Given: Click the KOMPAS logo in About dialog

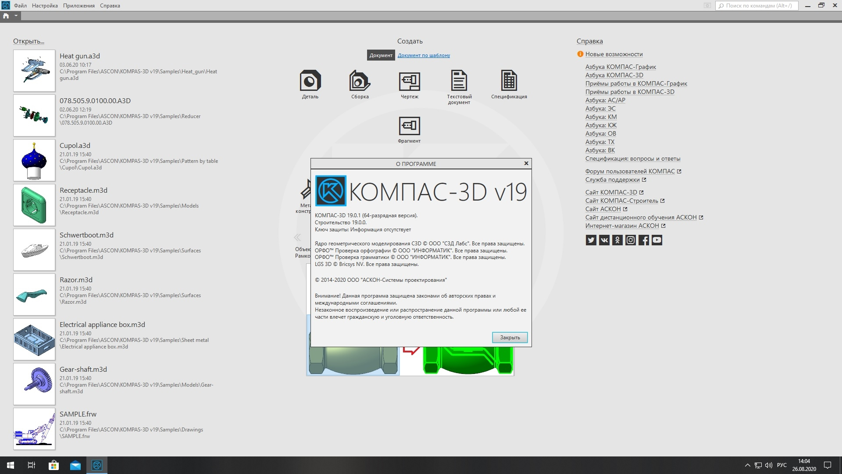Looking at the screenshot, I should pyautogui.click(x=331, y=191).
